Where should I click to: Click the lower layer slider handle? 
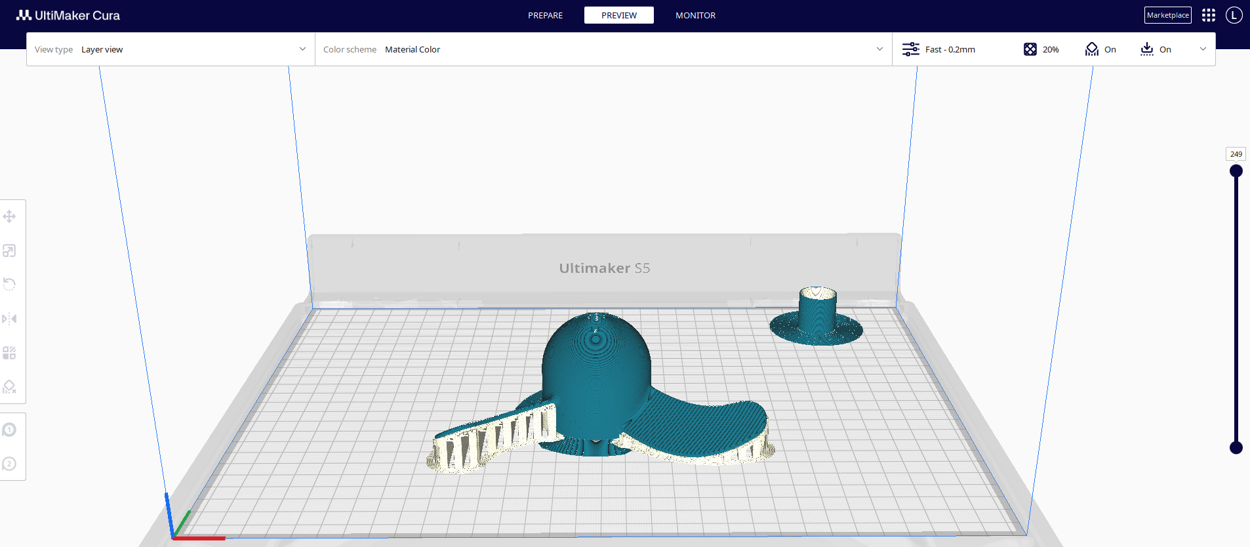1236,448
